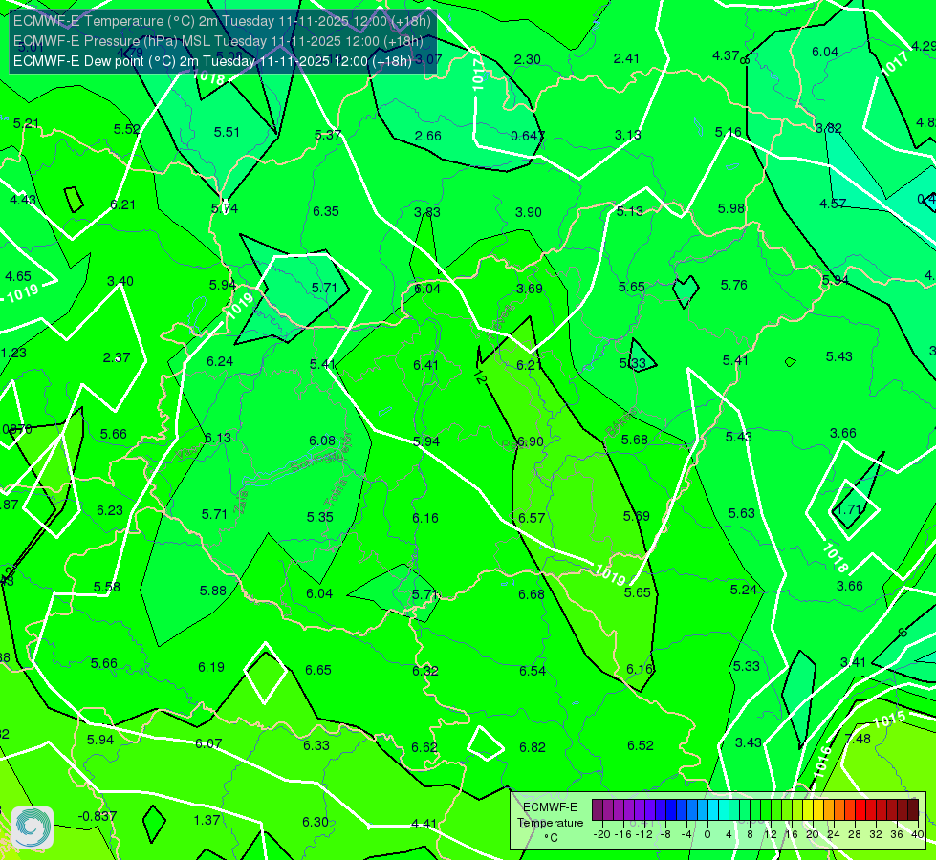The image size is (936, 860).
Task: Click the dew point value 0.647
Action: point(527,136)
